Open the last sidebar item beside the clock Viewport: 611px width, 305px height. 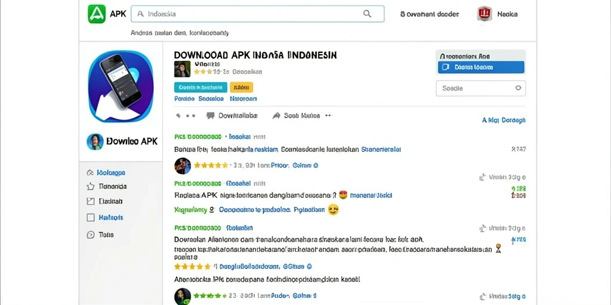point(106,235)
